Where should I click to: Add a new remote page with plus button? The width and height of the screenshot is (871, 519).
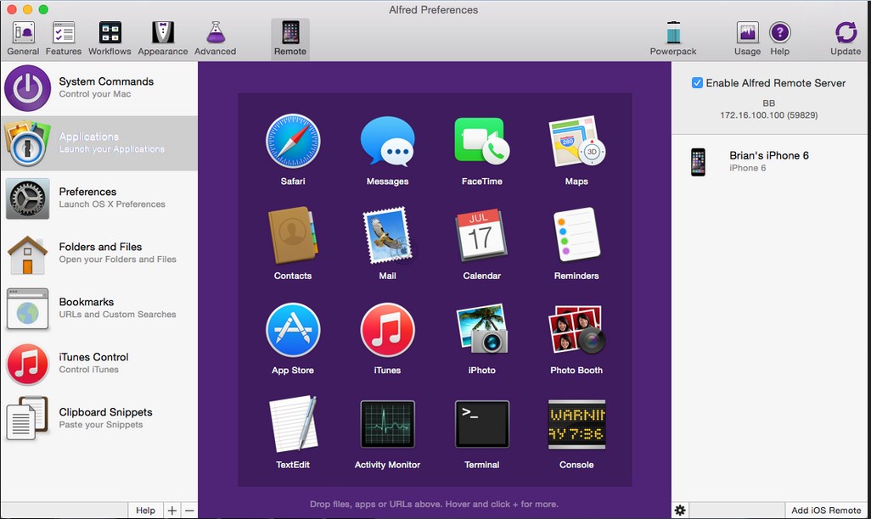(172, 510)
